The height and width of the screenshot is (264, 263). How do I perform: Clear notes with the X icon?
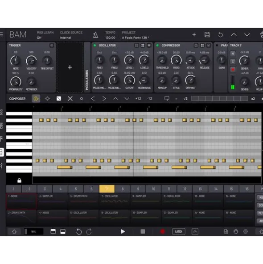(x=70, y=99)
